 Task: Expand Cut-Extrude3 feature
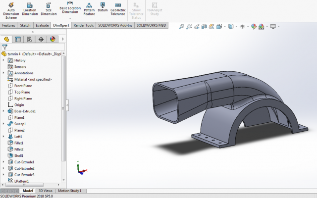point(3,175)
